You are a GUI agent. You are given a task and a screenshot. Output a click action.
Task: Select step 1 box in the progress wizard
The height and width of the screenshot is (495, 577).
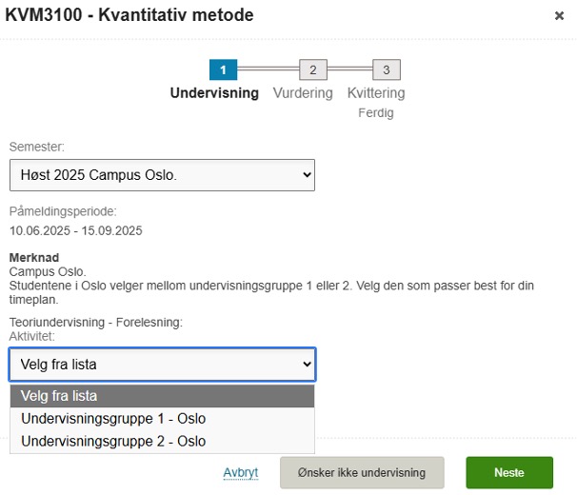tap(223, 69)
